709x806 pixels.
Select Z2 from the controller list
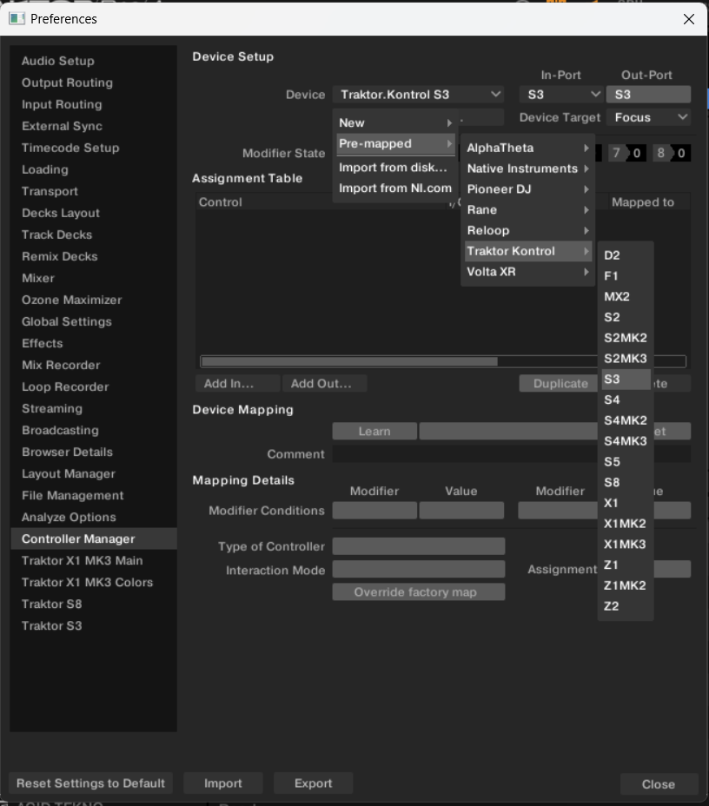(x=626, y=606)
